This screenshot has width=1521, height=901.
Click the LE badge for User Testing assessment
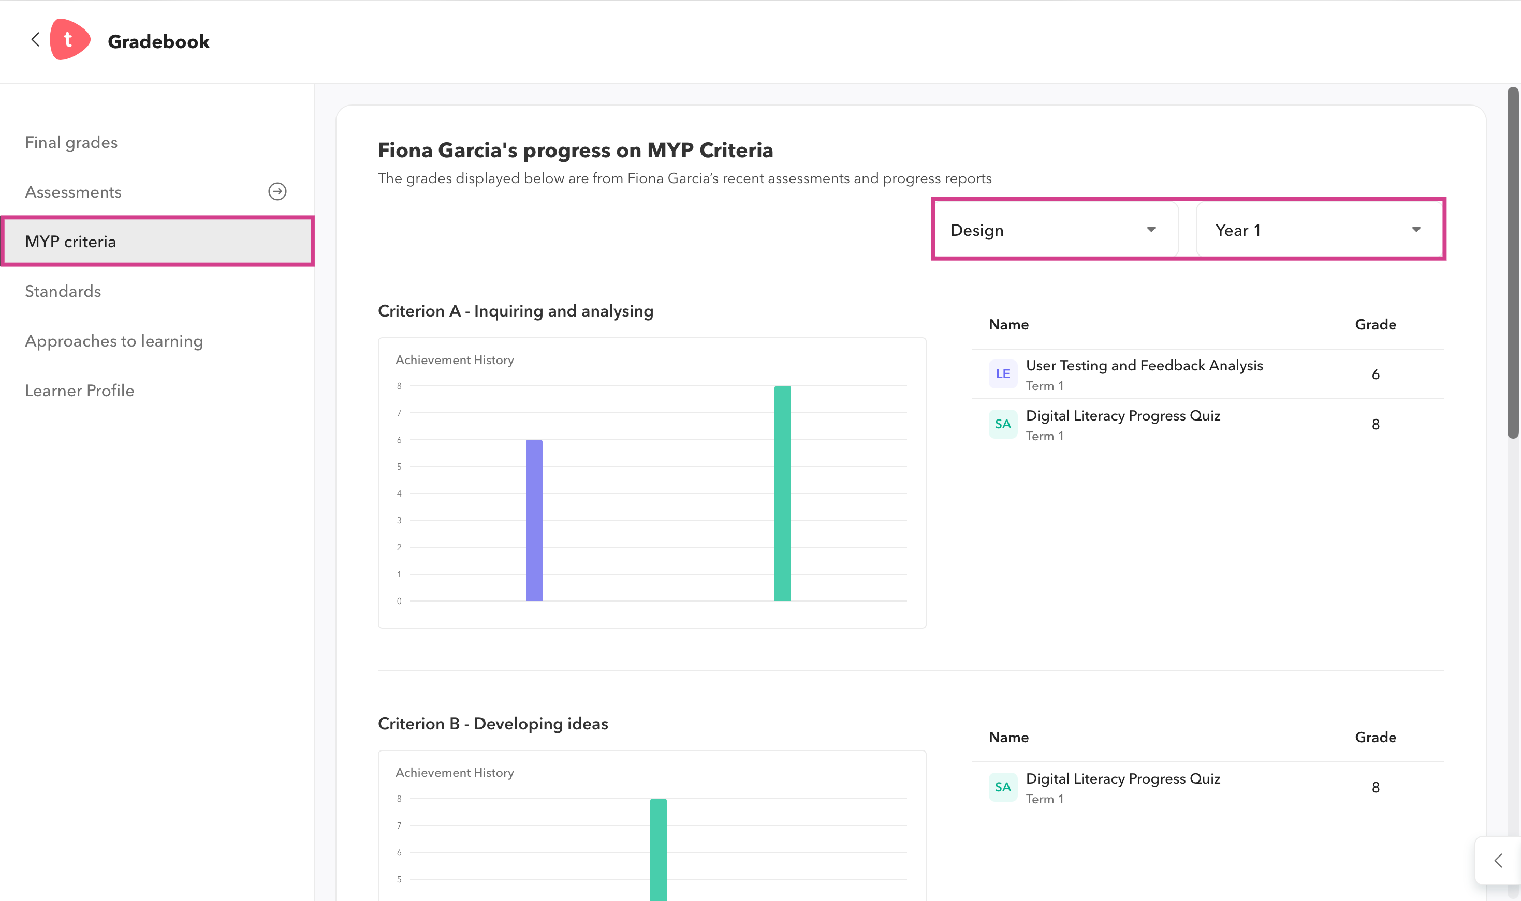pos(1003,374)
